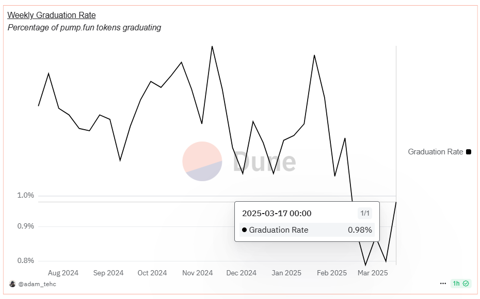This screenshot has height=299, width=480.
Task: Click the Nov 2024 x-axis label
Action: [x=197, y=273]
